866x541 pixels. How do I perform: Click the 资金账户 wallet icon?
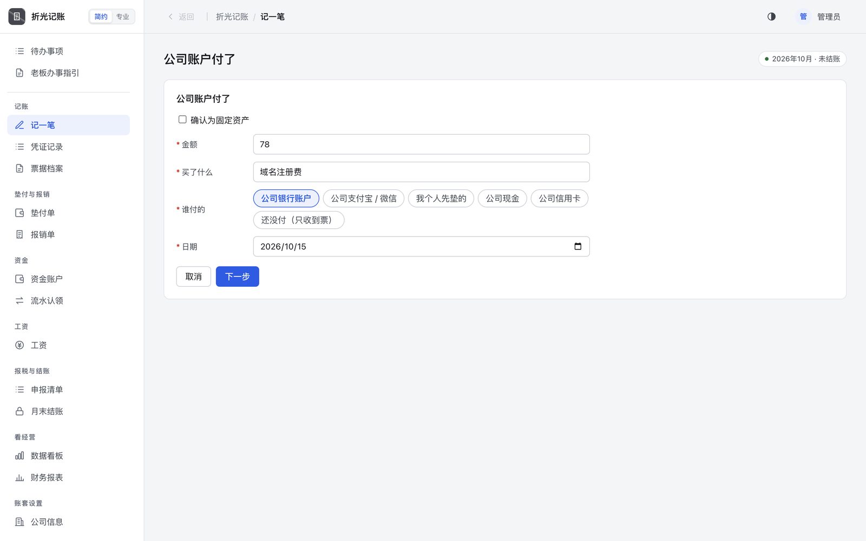click(19, 279)
